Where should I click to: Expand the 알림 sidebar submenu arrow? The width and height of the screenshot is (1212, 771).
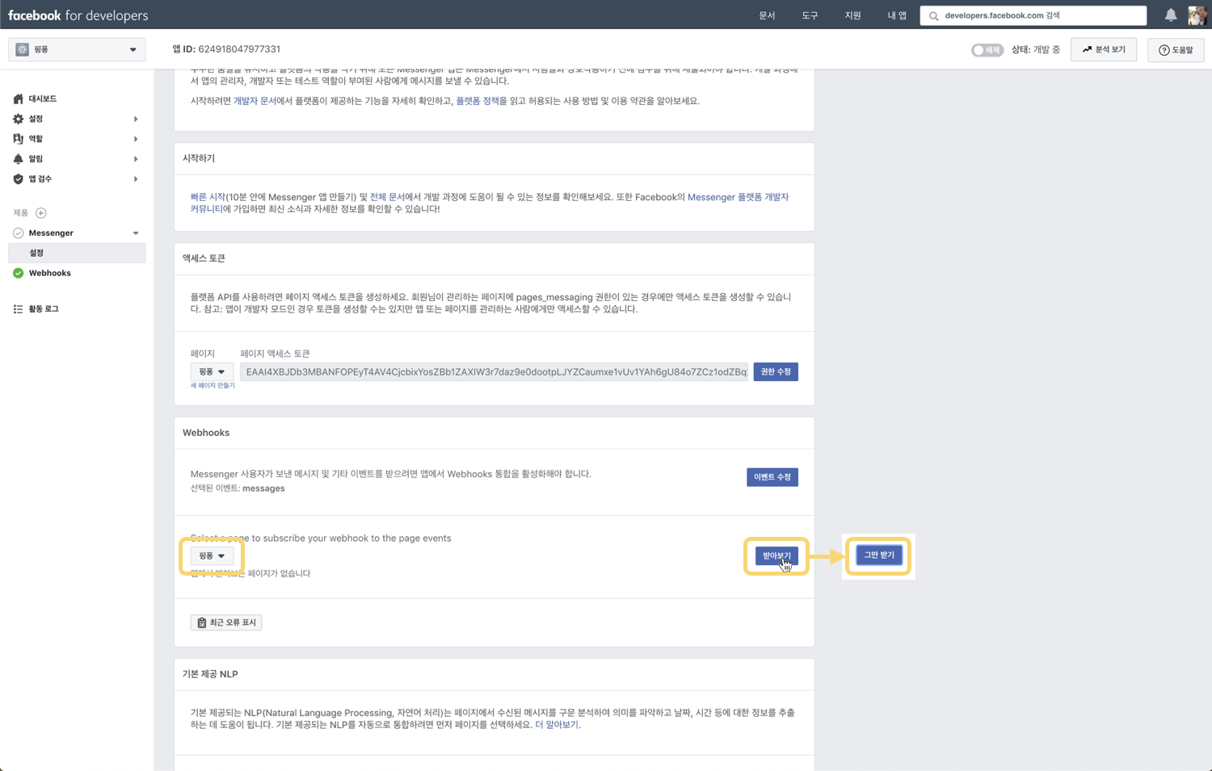[136, 159]
